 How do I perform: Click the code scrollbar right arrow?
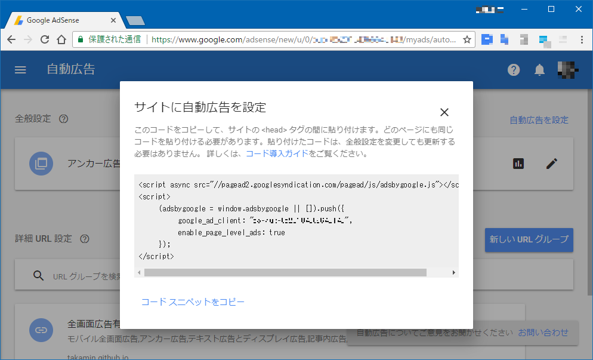point(454,273)
